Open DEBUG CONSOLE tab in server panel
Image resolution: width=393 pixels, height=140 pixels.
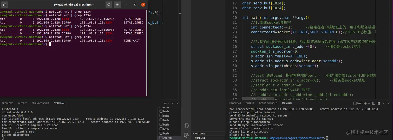(40, 103)
